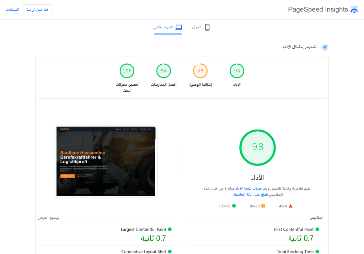Viewport: 364px width, 254px height.
Task: Click the تشخيص مشاكل الأداء heading
Action: (299, 47)
